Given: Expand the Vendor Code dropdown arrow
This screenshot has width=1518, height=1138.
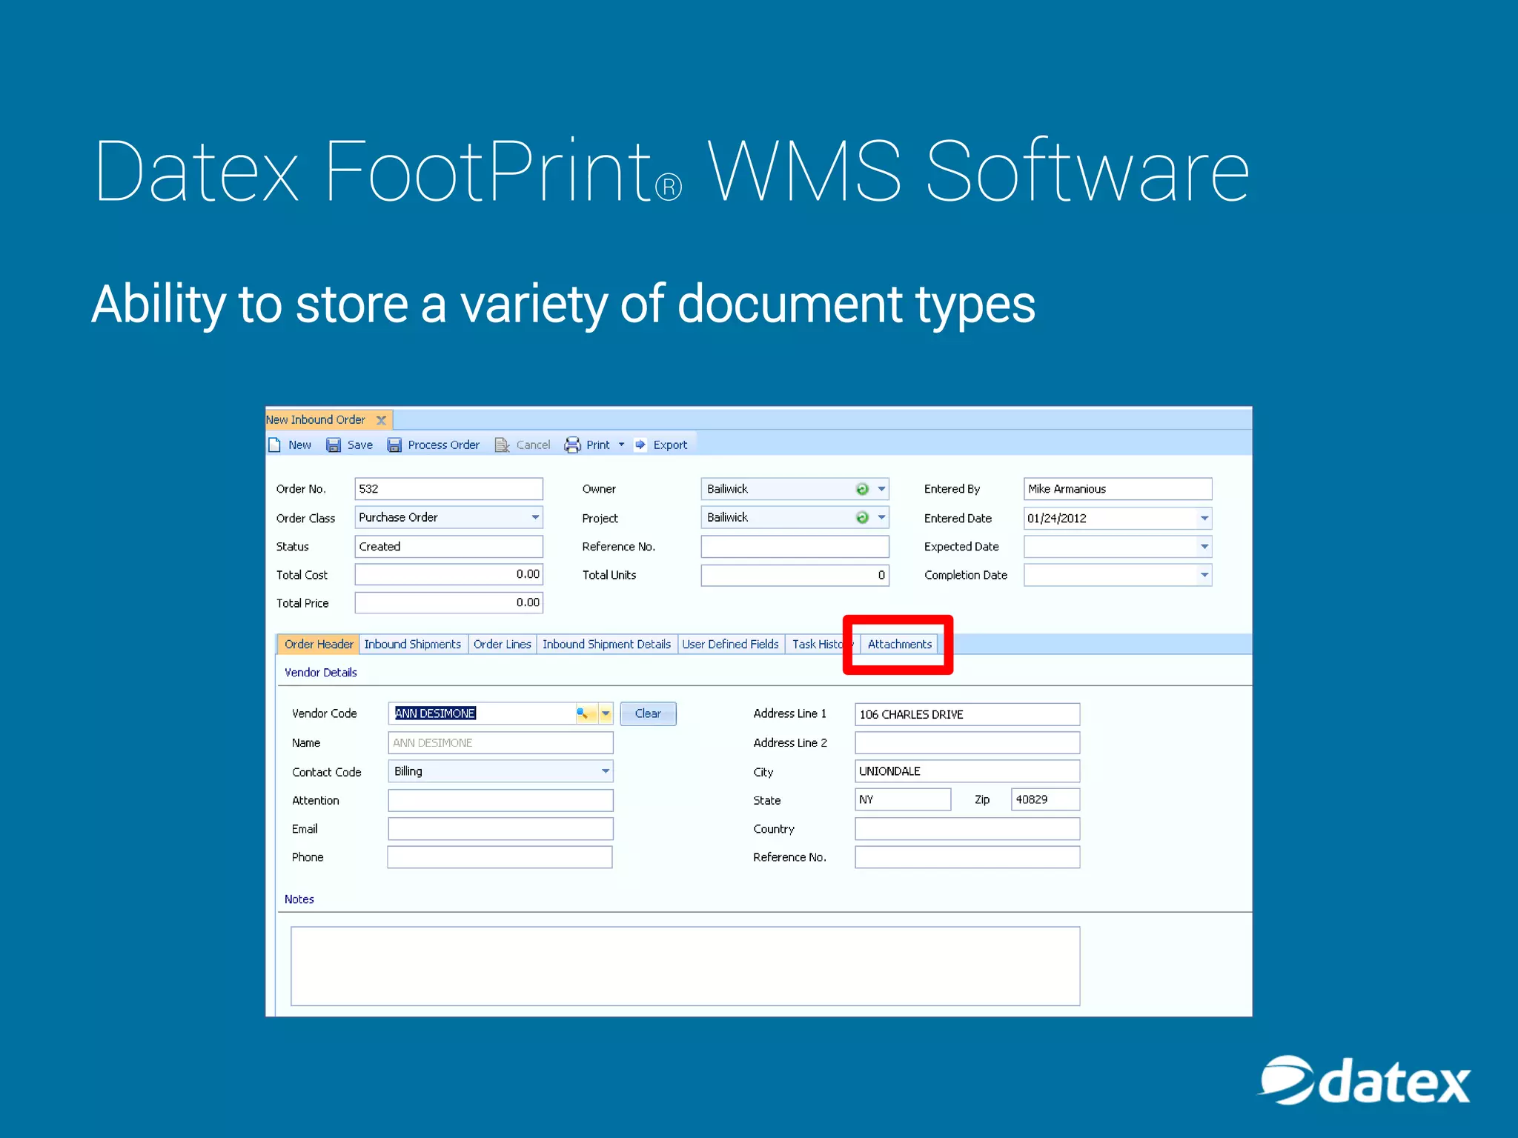Looking at the screenshot, I should coord(606,713).
